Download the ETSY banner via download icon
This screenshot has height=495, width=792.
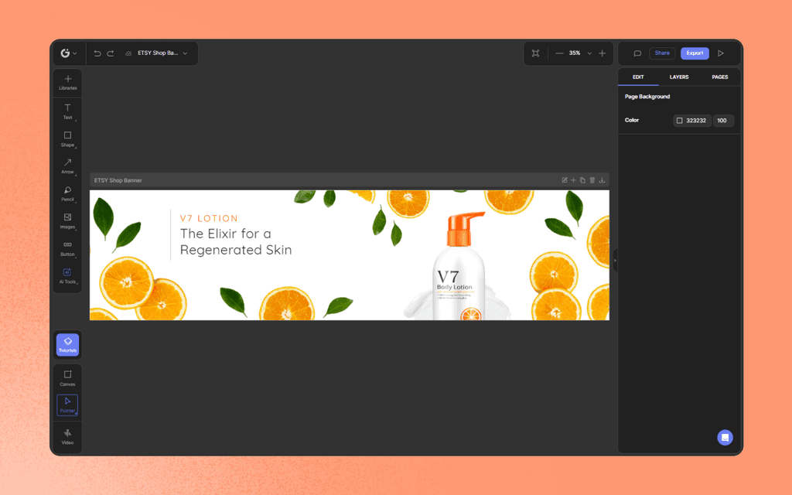(x=602, y=179)
